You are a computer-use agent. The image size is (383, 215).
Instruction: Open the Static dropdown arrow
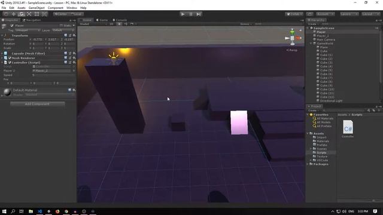[x=74, y=26]
